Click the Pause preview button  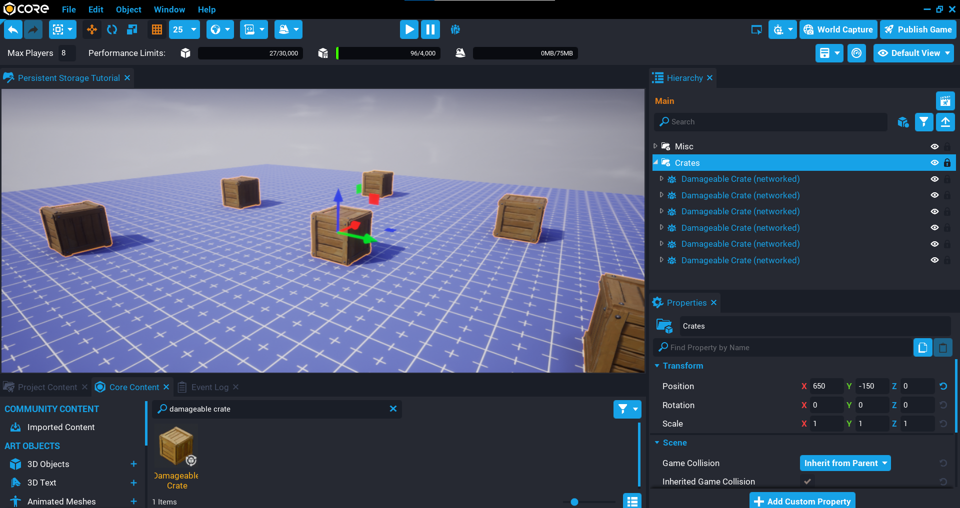click(430, 29)
